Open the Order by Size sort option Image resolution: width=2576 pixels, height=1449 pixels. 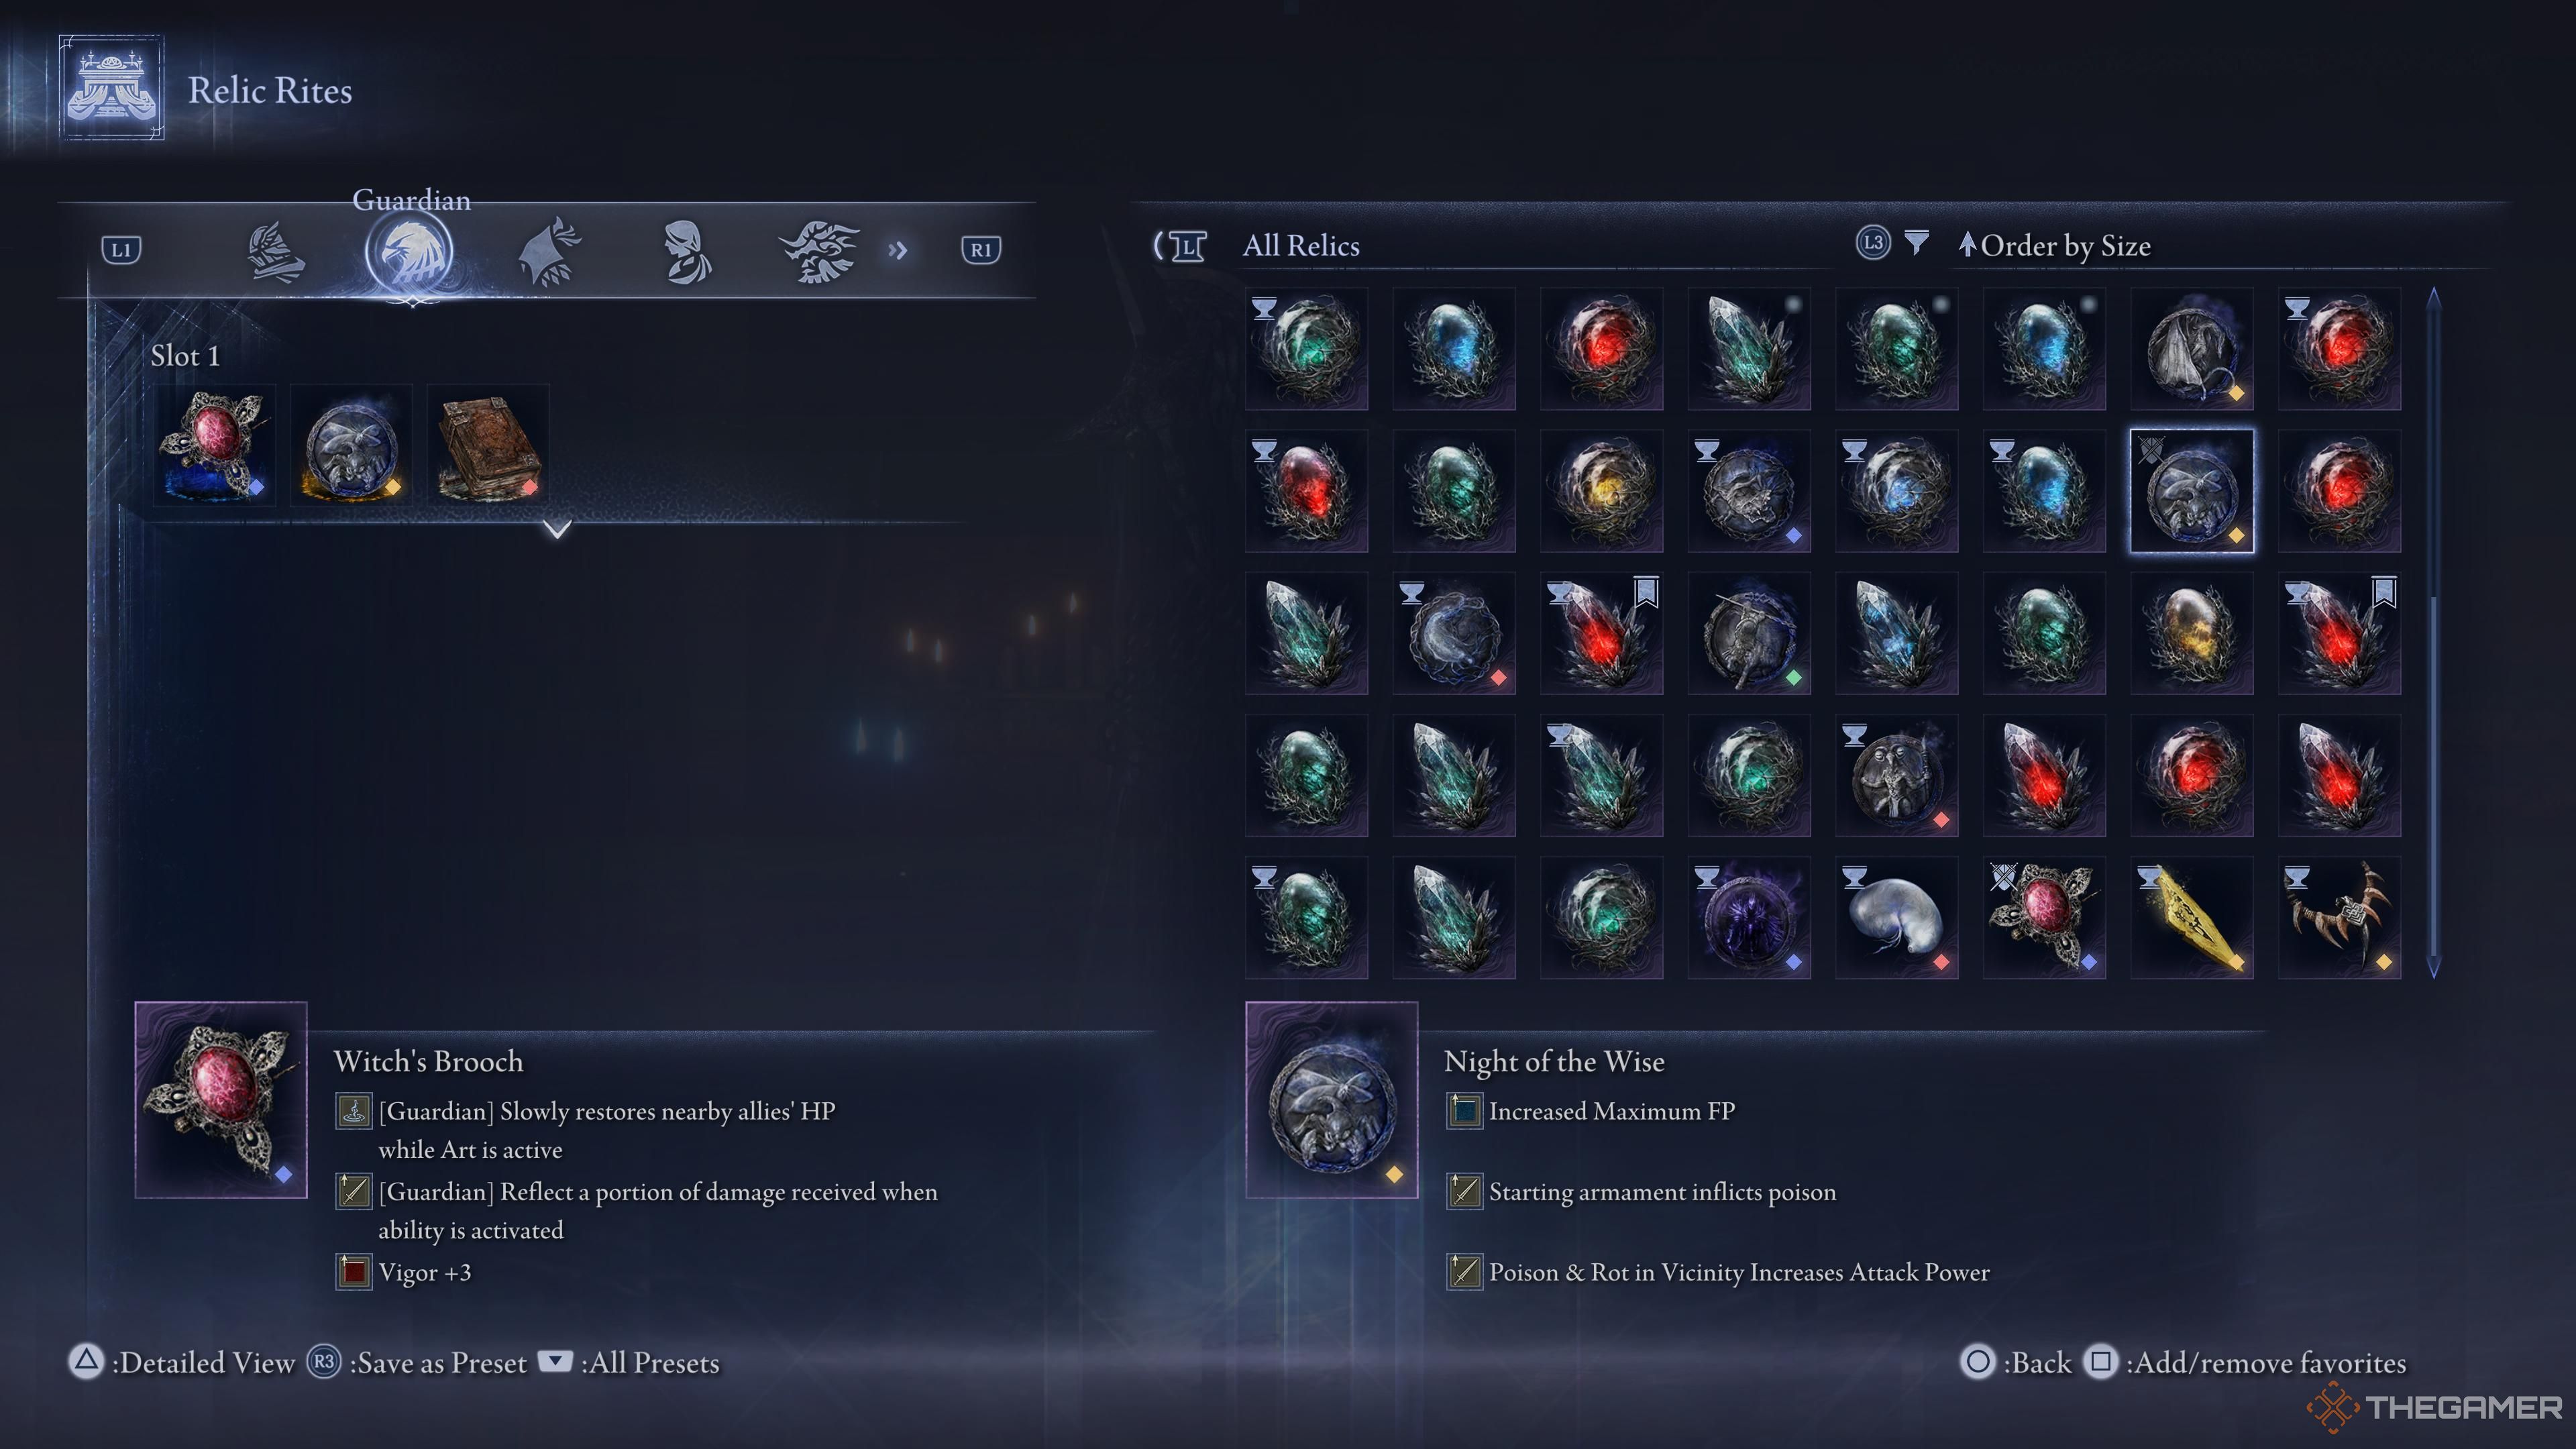tap(2054, 245)
